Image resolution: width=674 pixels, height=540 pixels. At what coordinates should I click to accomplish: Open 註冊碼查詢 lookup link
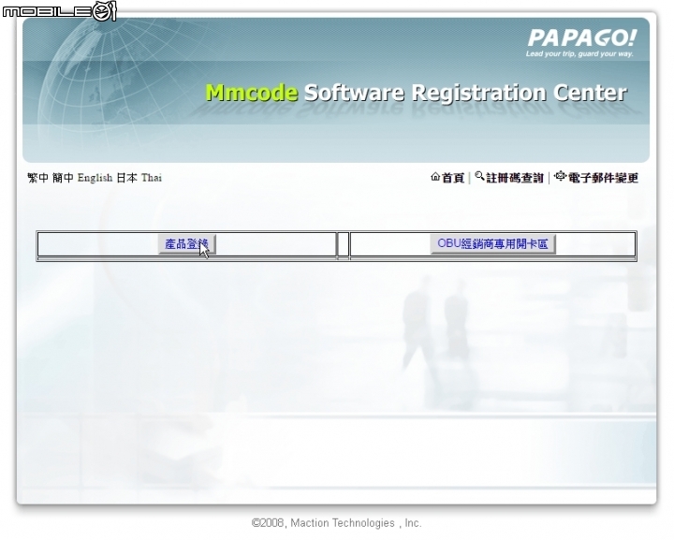coord(515,178)
